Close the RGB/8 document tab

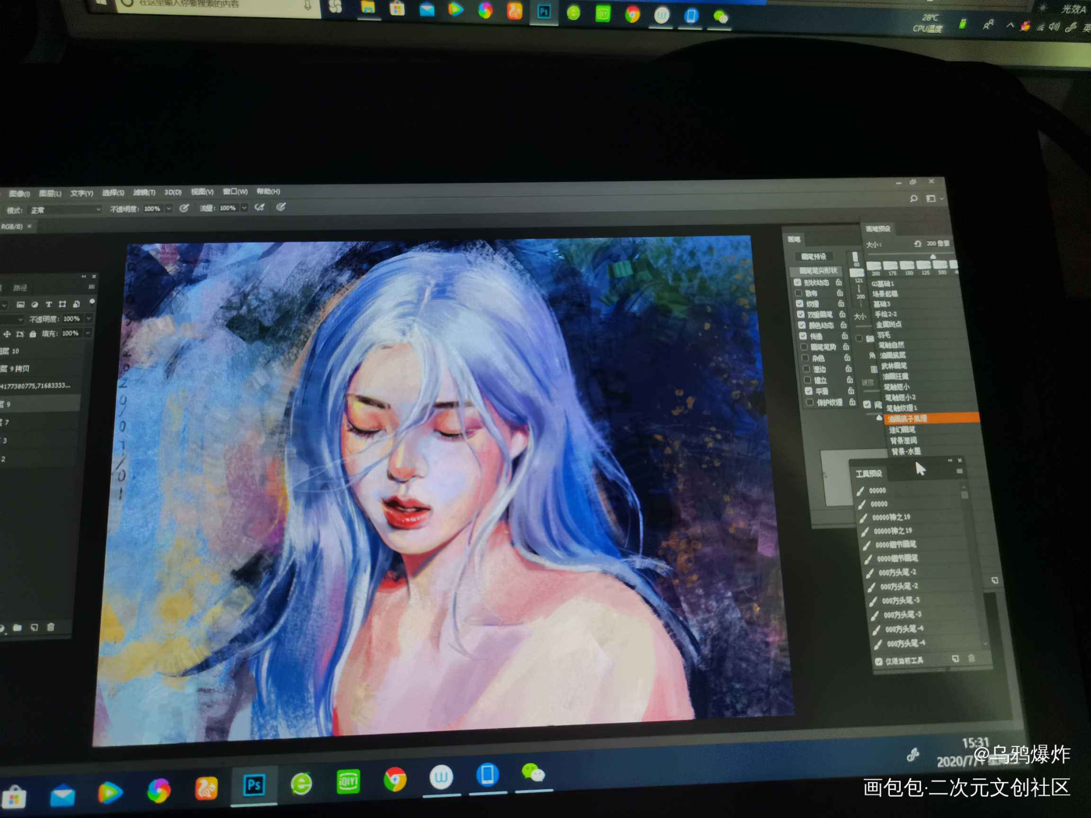[29, 226]
